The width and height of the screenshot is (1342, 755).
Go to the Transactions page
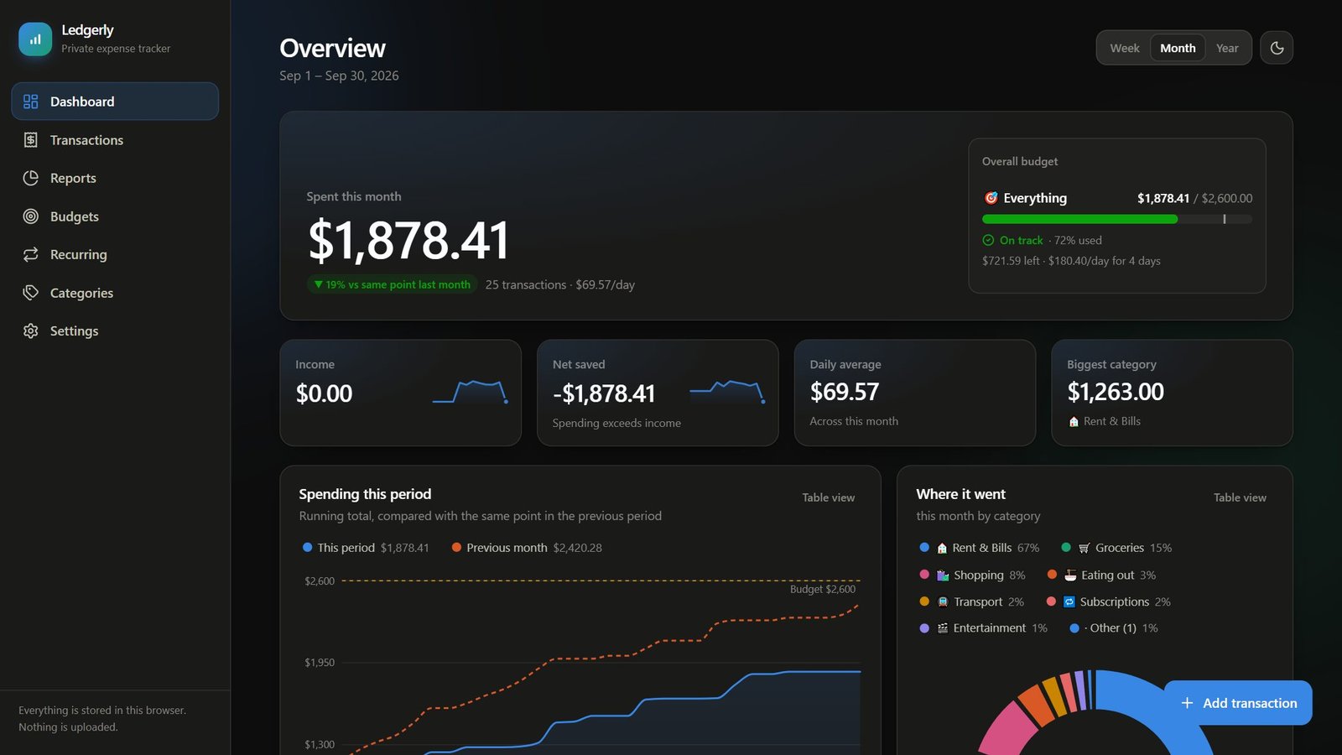point(115,140)
